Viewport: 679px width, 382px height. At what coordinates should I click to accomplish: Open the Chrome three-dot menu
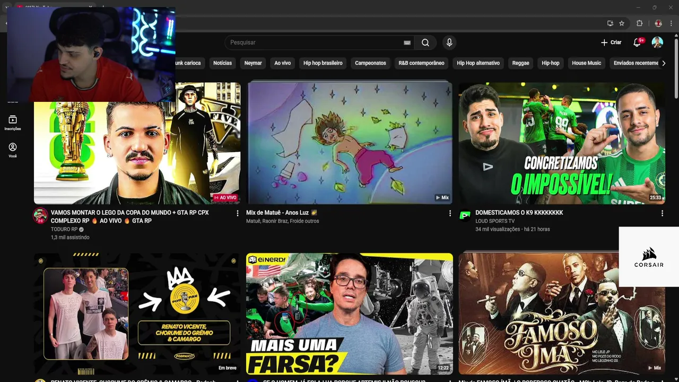(x=672, y=23)
